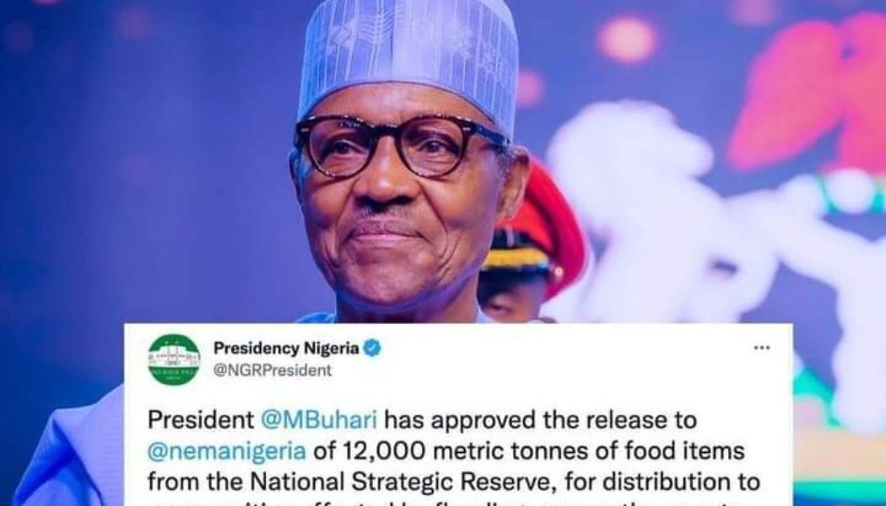
Task: Follow the @nemanigeria mention link
Action: [226, 452]
